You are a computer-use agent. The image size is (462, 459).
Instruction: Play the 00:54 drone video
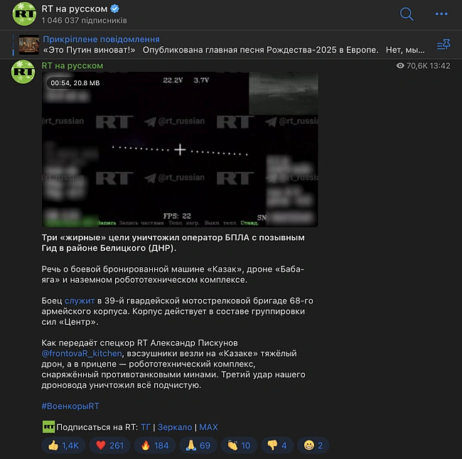pyautogui.click(x=180, y=149)
